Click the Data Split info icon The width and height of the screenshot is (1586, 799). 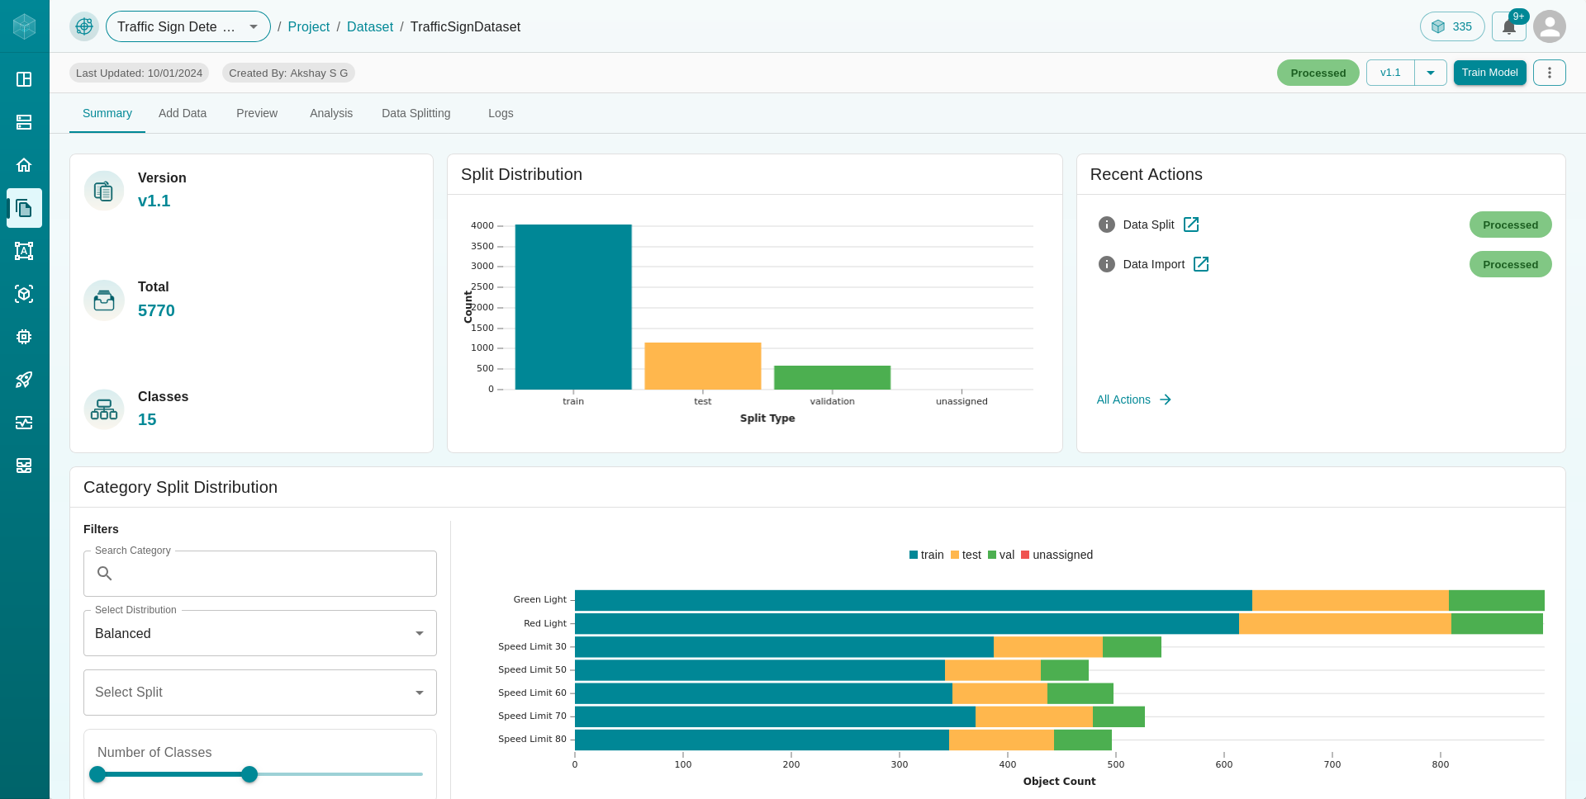click(x=1107, y=225)
